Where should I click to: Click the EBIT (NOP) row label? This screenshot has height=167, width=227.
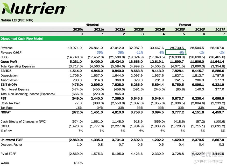(9, 85)
